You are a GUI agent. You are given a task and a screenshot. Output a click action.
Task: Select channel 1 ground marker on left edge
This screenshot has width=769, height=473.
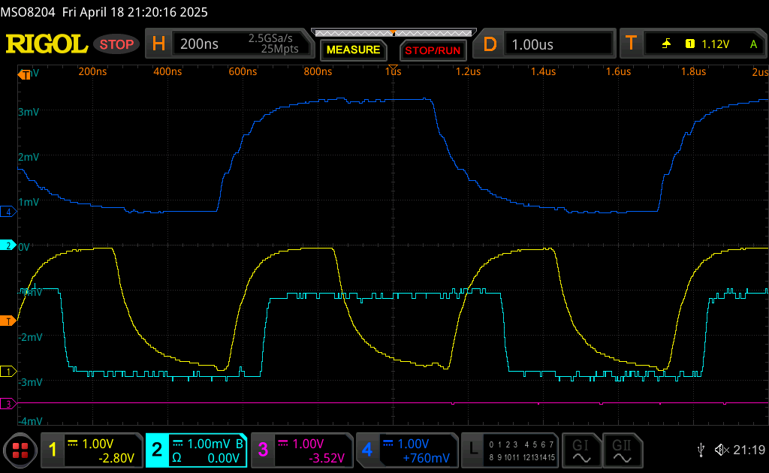pos(8,372)
